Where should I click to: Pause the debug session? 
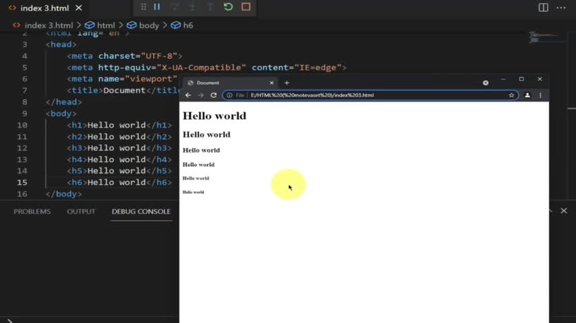pyautogui.click(x=157, y=7)
